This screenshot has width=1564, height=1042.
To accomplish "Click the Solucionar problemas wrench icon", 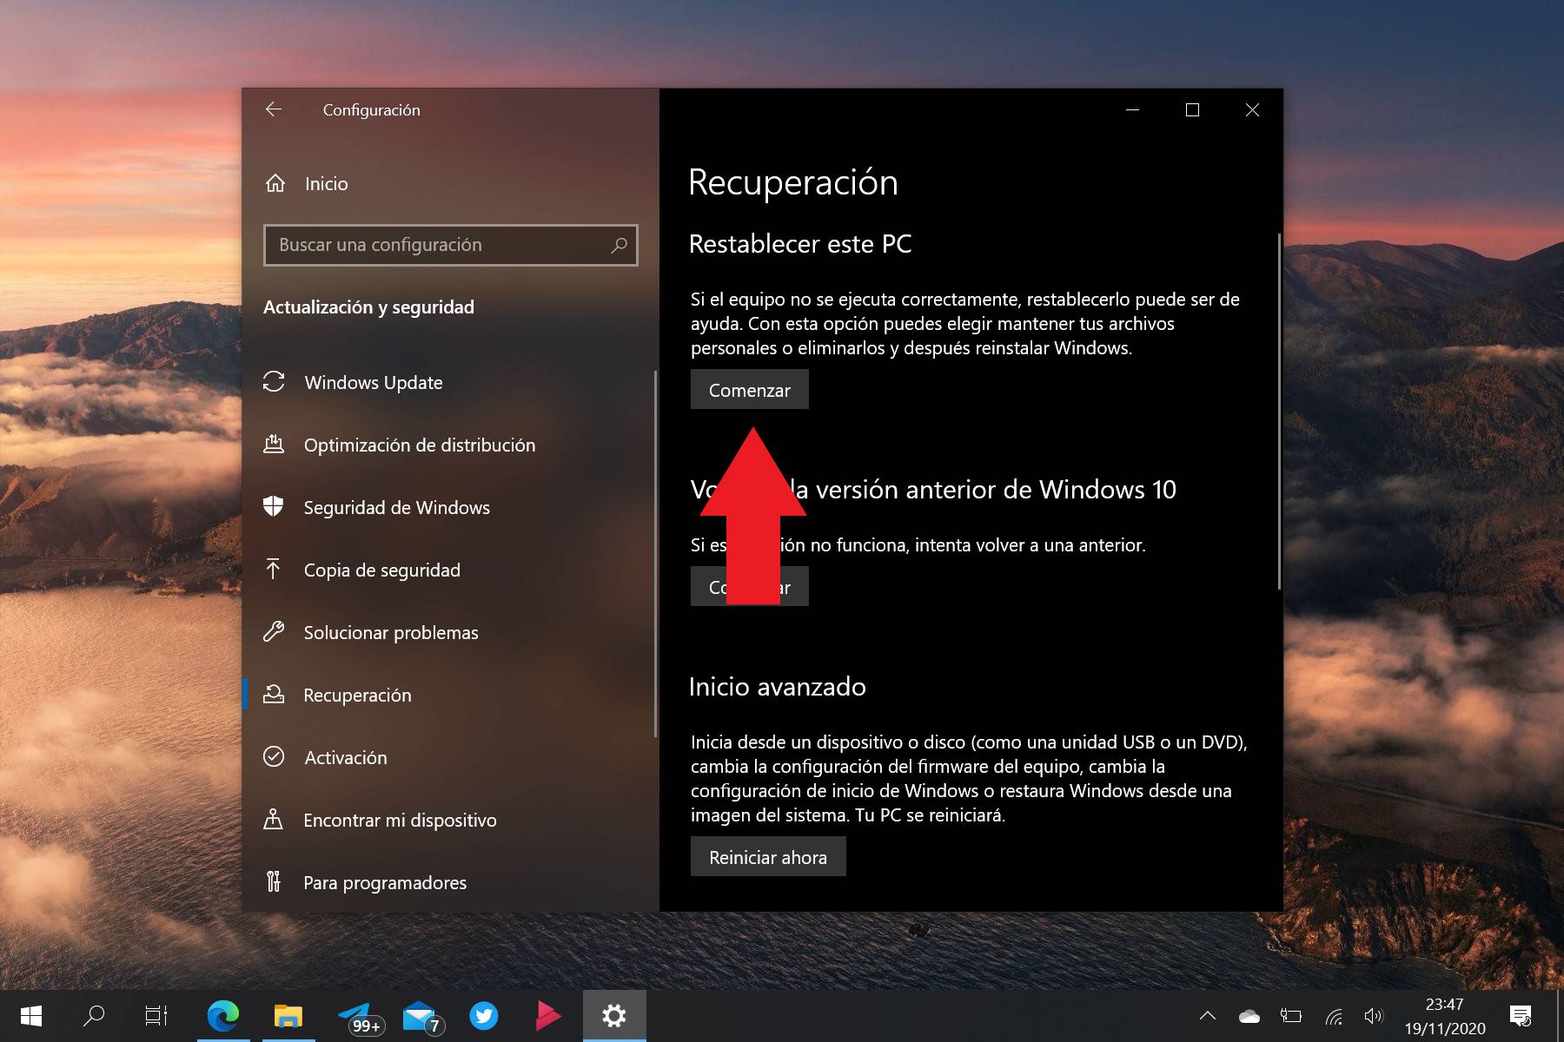I will pos(274,632).
